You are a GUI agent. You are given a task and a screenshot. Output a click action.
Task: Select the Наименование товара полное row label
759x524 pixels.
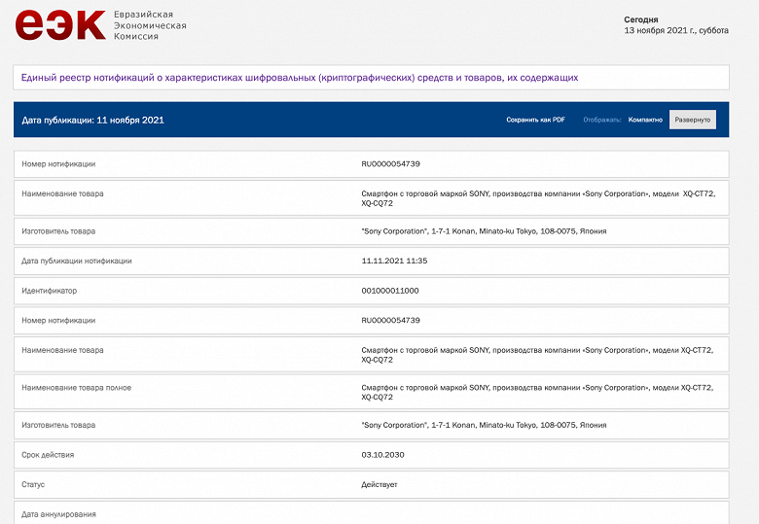point(76,388)
